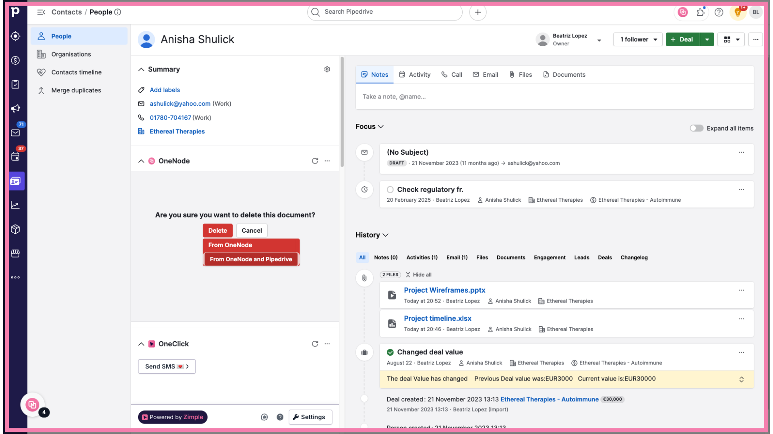Open Insights chart icon in sidebar

[15, 205]
